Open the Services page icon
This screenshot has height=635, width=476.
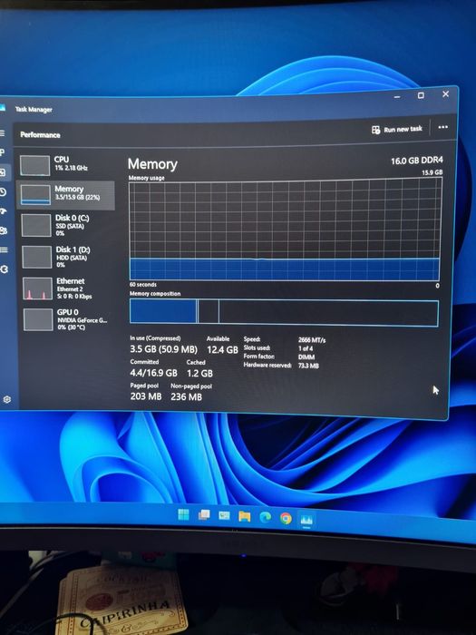click(4, 269)
